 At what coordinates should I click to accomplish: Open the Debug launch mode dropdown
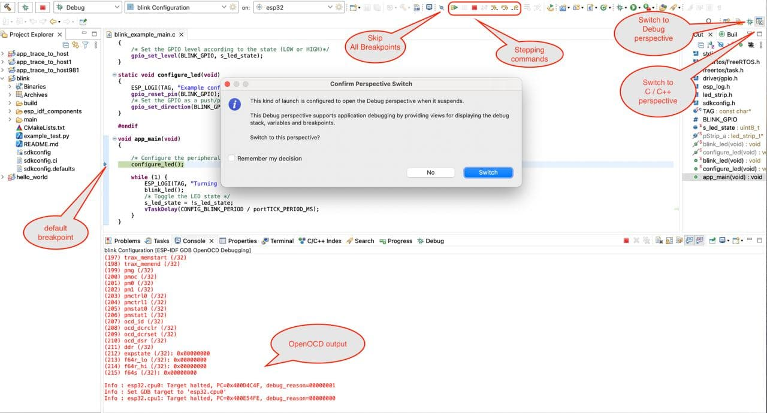tap(117, 7)
